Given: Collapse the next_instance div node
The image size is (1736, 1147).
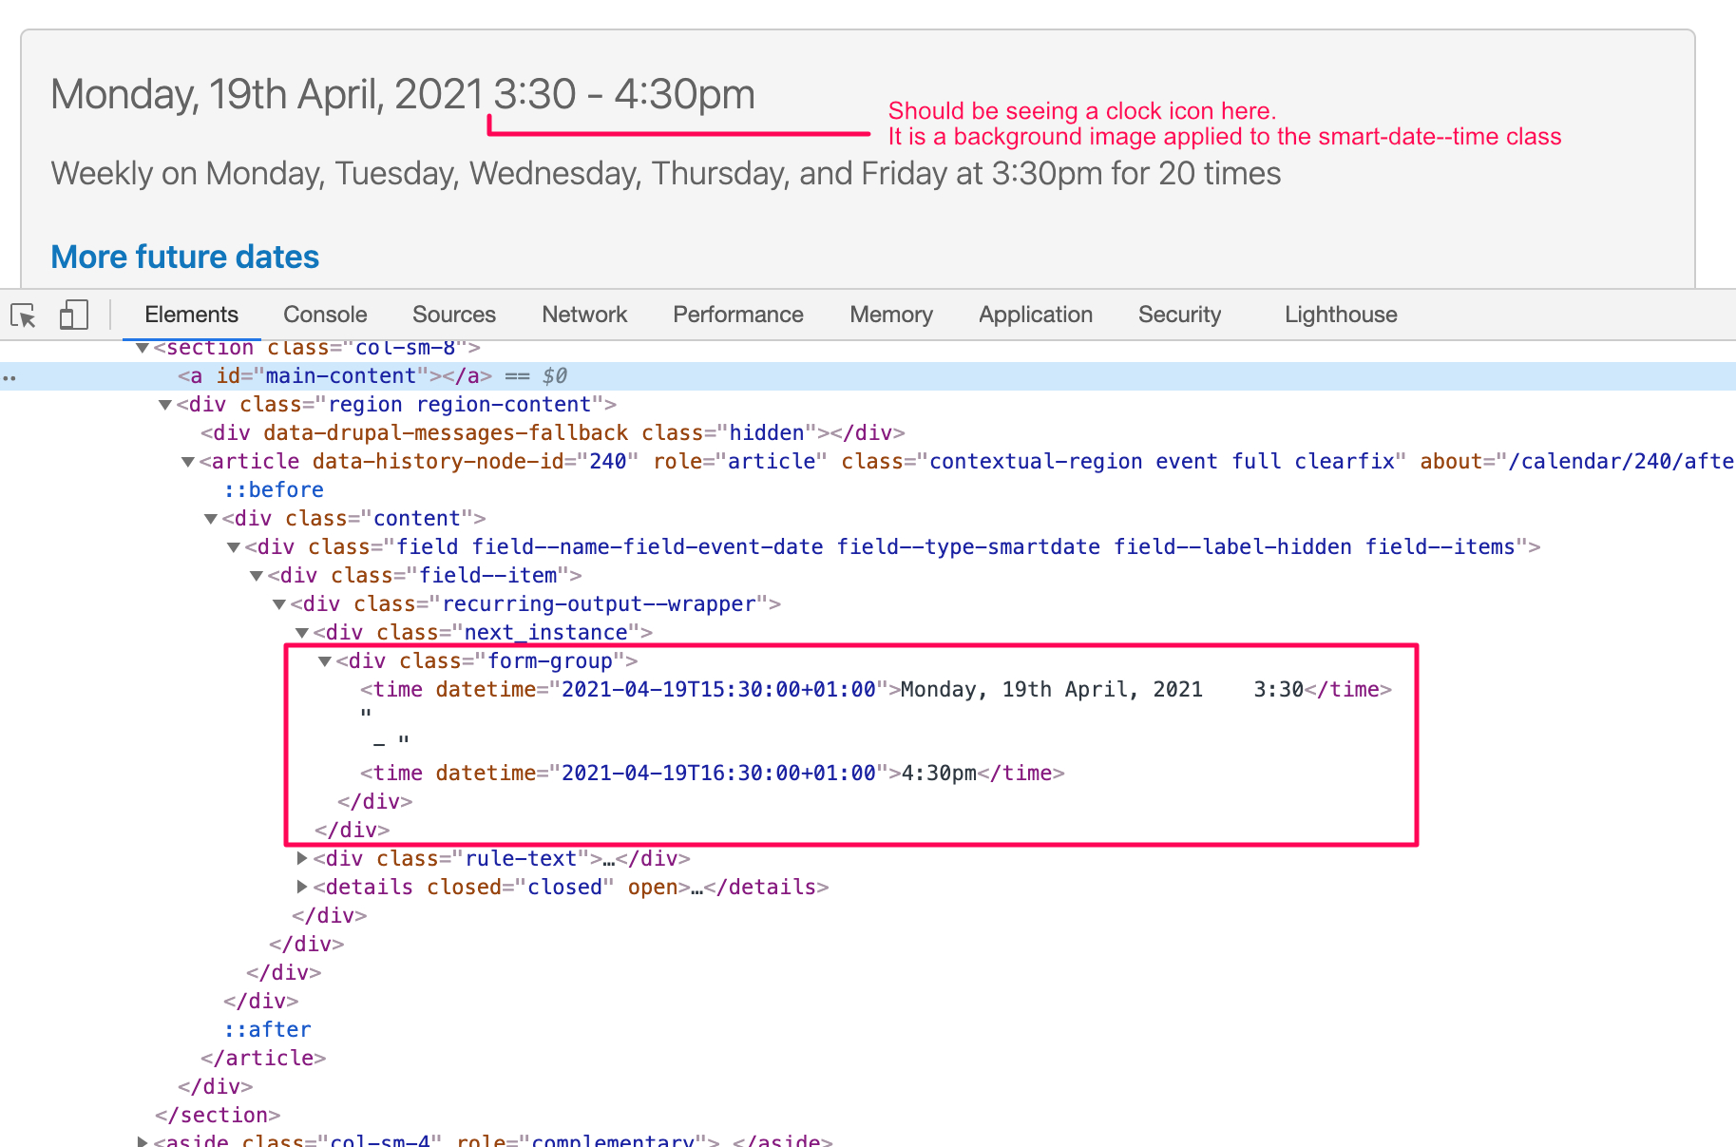Looking at the screenshot, I should point(302,633).
